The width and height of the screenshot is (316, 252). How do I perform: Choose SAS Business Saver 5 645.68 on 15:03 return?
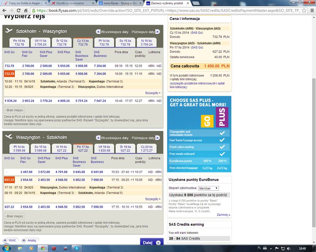tap(79, 172)
